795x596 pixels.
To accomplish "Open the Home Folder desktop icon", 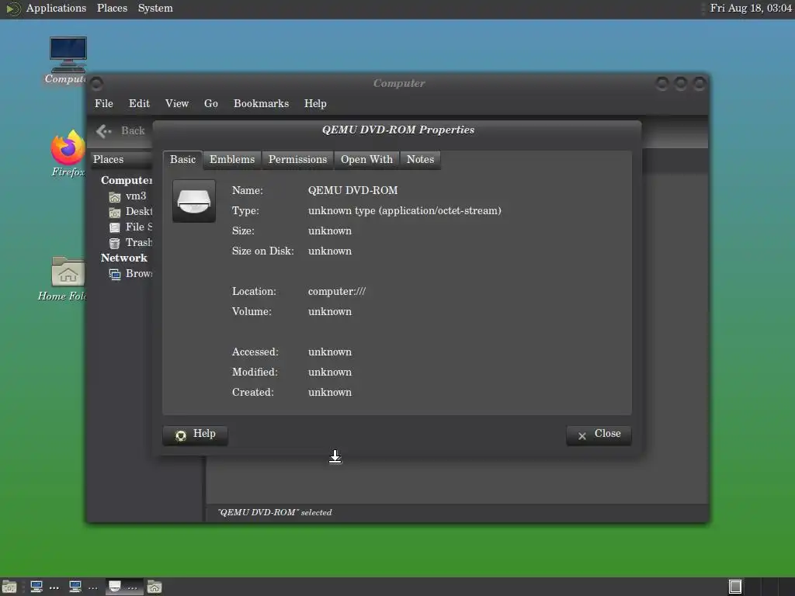I will [x=68, y=279].
